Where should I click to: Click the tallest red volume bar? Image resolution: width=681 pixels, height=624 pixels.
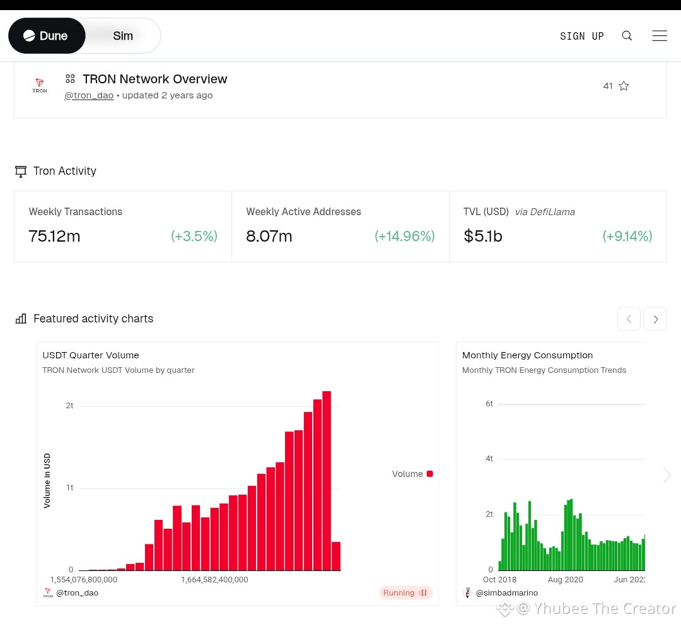coord(327,480)
